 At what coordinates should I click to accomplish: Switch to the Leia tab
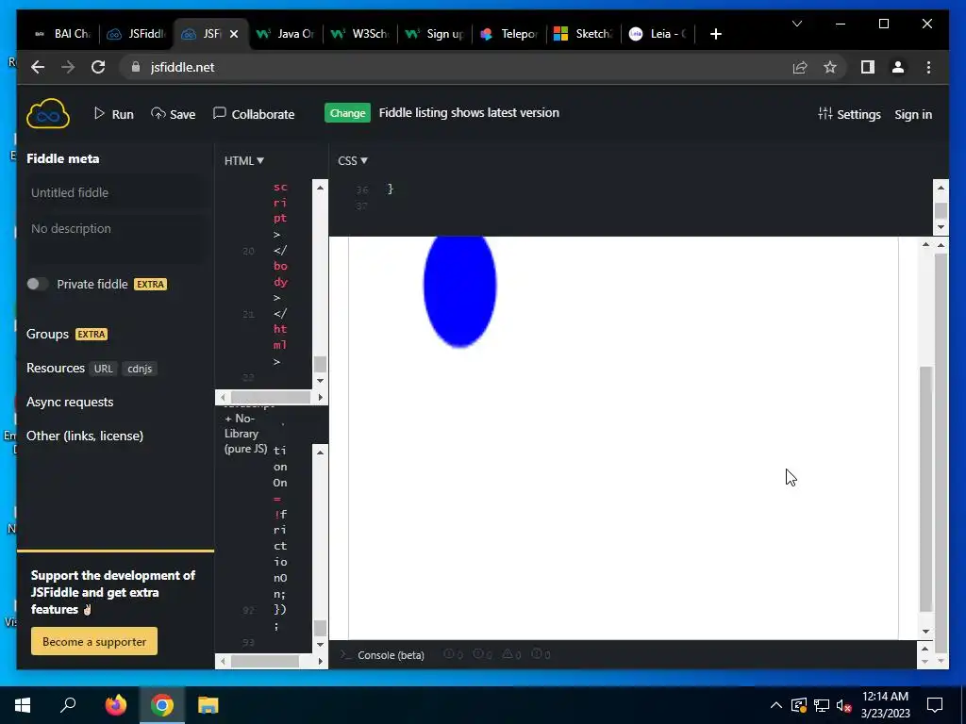point(658,34)
